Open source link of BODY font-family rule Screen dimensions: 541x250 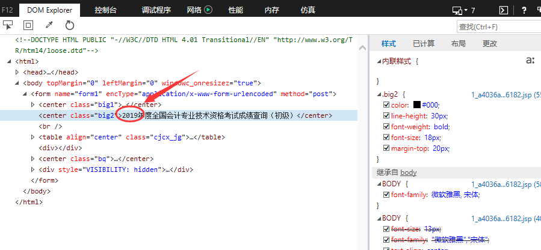[506, 184]
